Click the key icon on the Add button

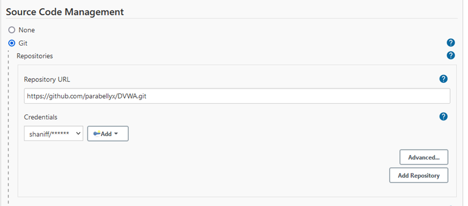(96, 134)
